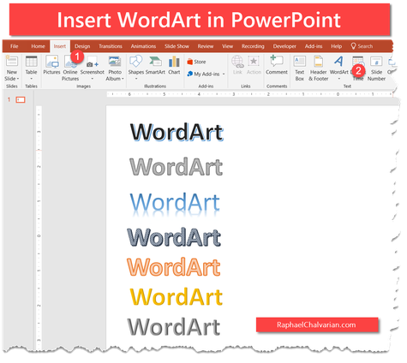Open the Transitions tab
This screenshot has width=407, height=363.
pos(111,46)
